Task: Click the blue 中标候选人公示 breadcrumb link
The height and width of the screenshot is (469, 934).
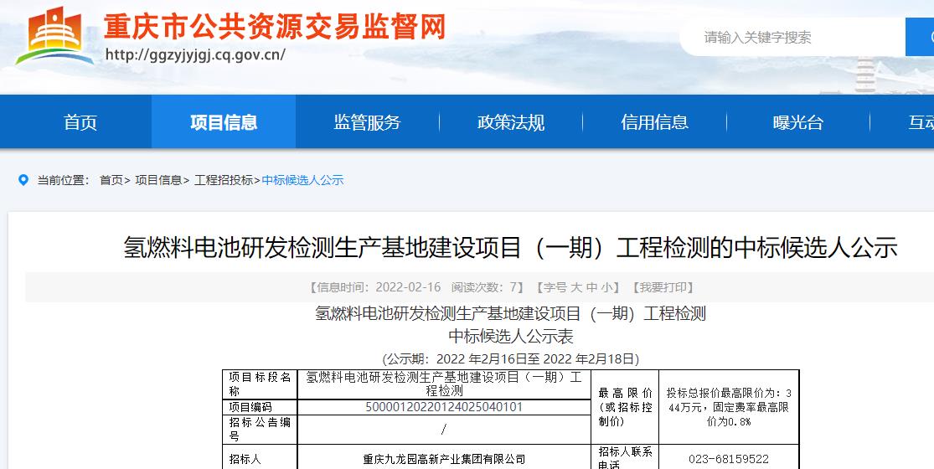Action: (302, 180)
